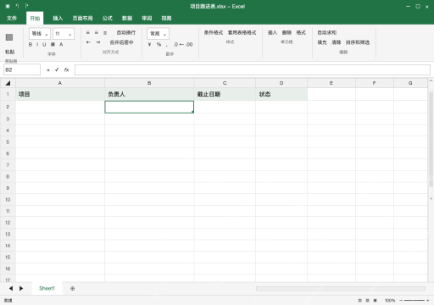Image resolution: width=434 pixels, height=305 pixels.
Task: Switch to the 插入 ribbon tab
Action: 58,19
